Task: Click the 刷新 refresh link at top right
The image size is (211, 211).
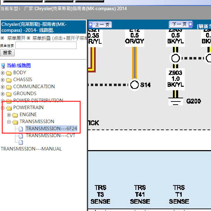Action: click(x=204, y=26)
